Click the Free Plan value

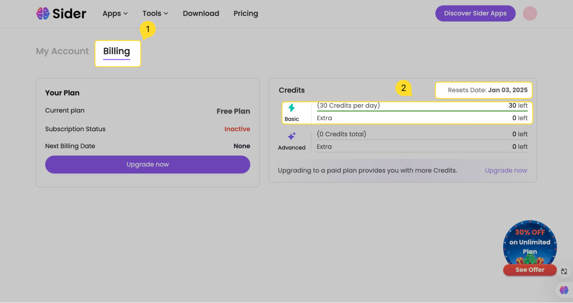click(233, 111)
